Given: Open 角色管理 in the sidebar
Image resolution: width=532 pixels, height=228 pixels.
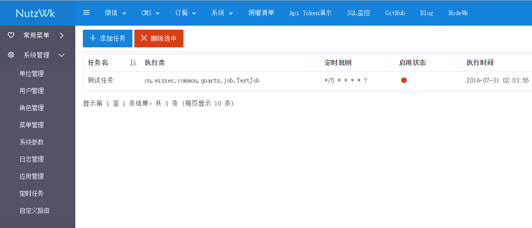Looking at the screenshot, I should click(x=31, y=108).
